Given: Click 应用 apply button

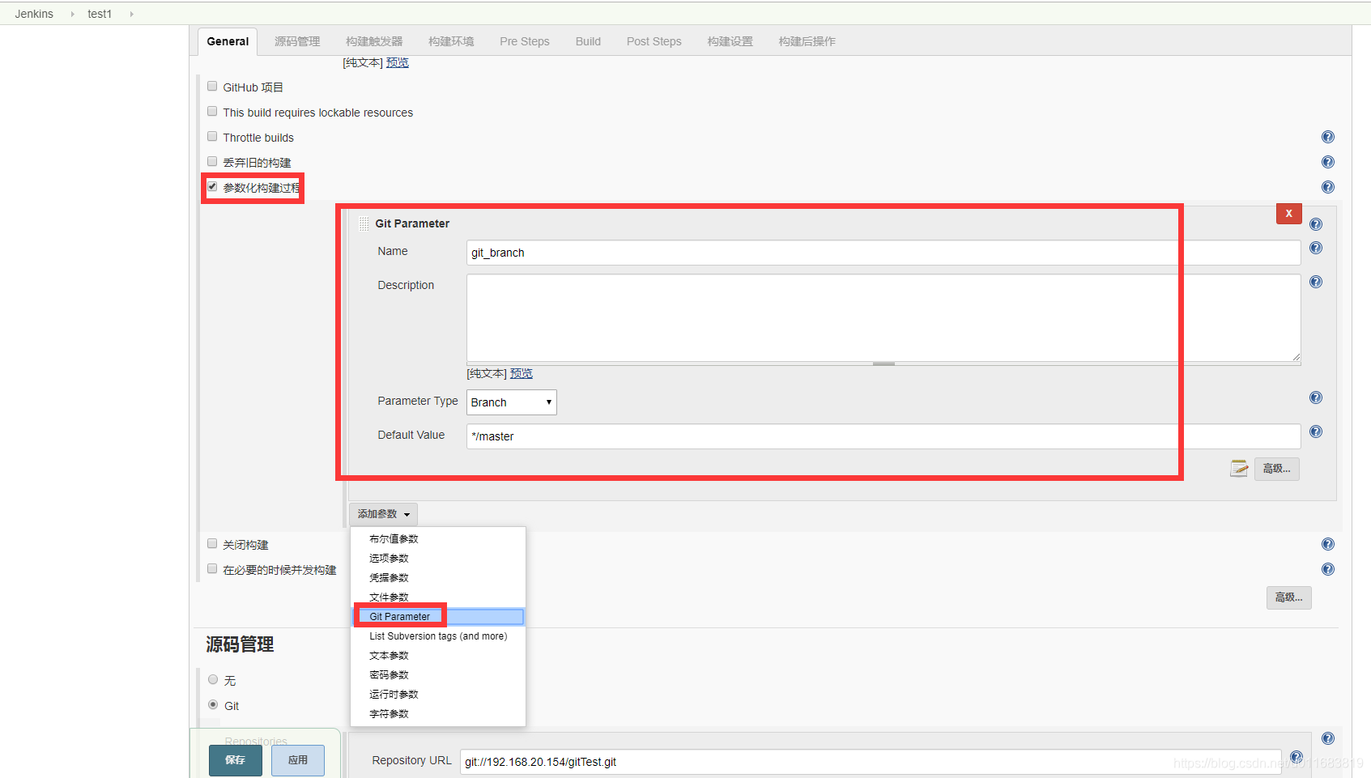Looking at the screenshot, I should 298,760.
